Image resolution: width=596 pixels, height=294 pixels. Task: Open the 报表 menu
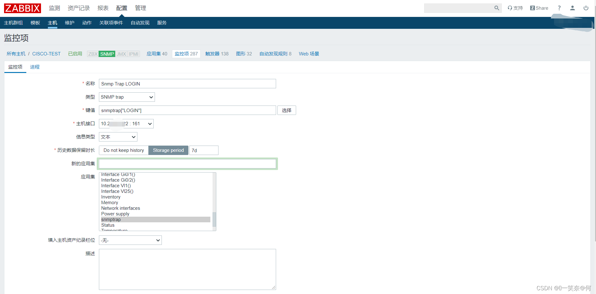[x=103, y=8]
